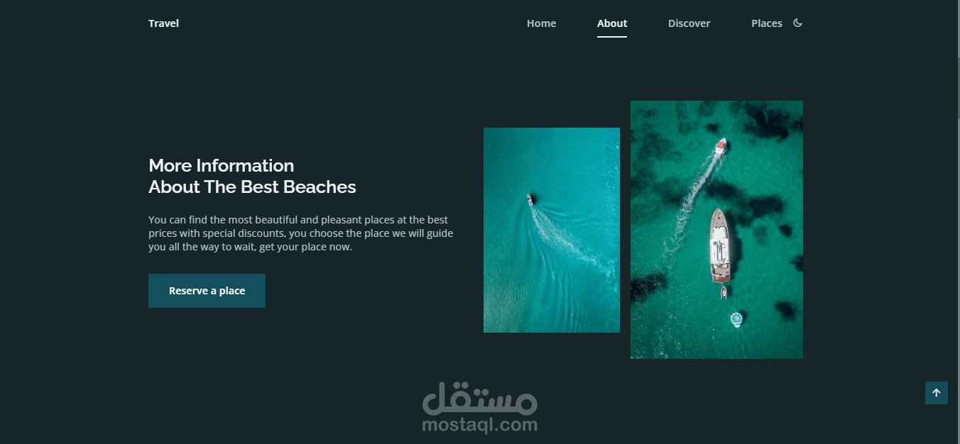
Task: Click the small dinghy behind the yacht
Action: pos(724,292)
